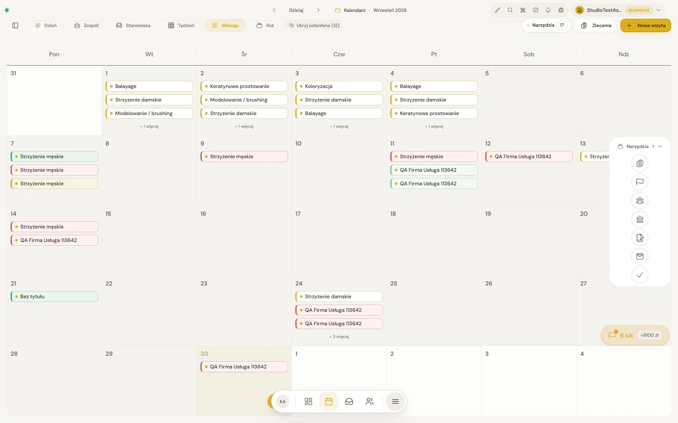
Task: Collapse the Narzędzia 7 side panel
Action: [640, 146]
